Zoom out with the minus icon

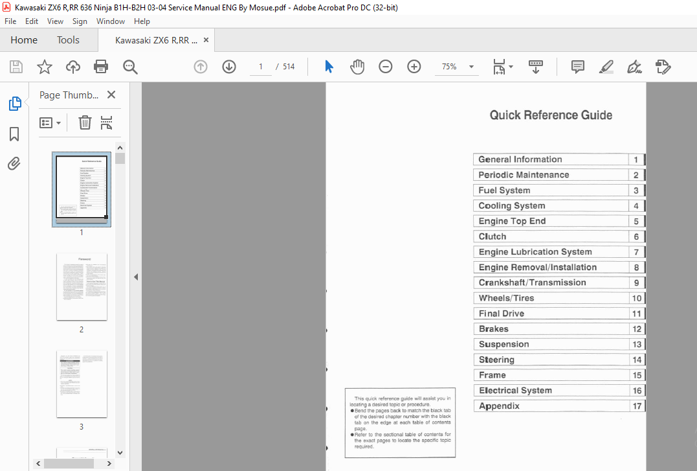coord(386,67)
